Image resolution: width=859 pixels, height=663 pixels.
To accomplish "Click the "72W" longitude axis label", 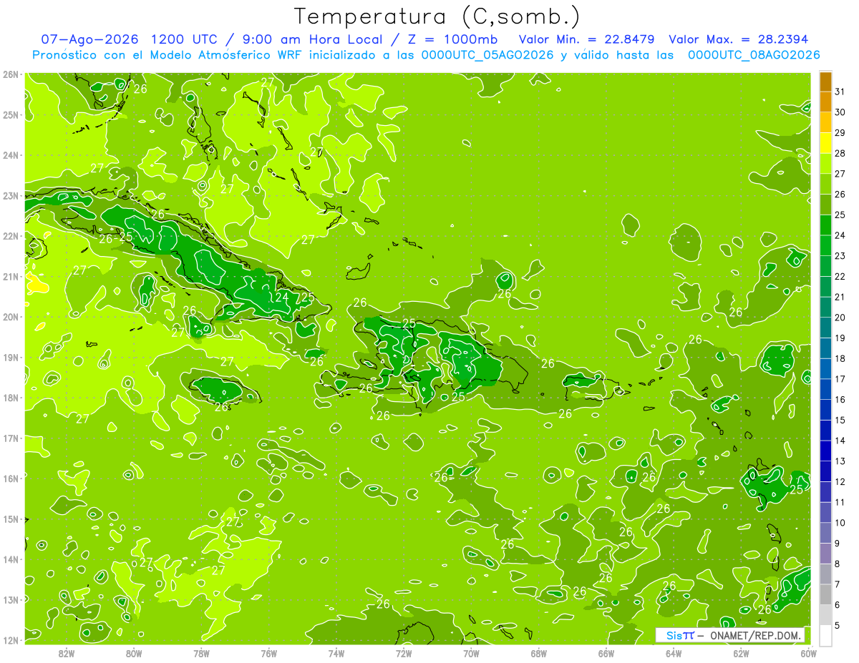I will (404, 653).
